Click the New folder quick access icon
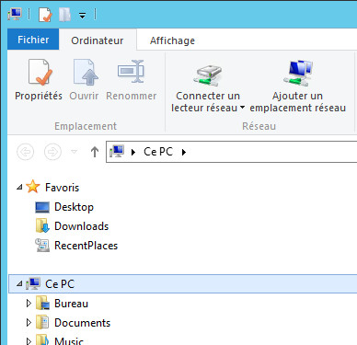Image resolution: width=357 pixels, height=345 pixels. point(64,15)
